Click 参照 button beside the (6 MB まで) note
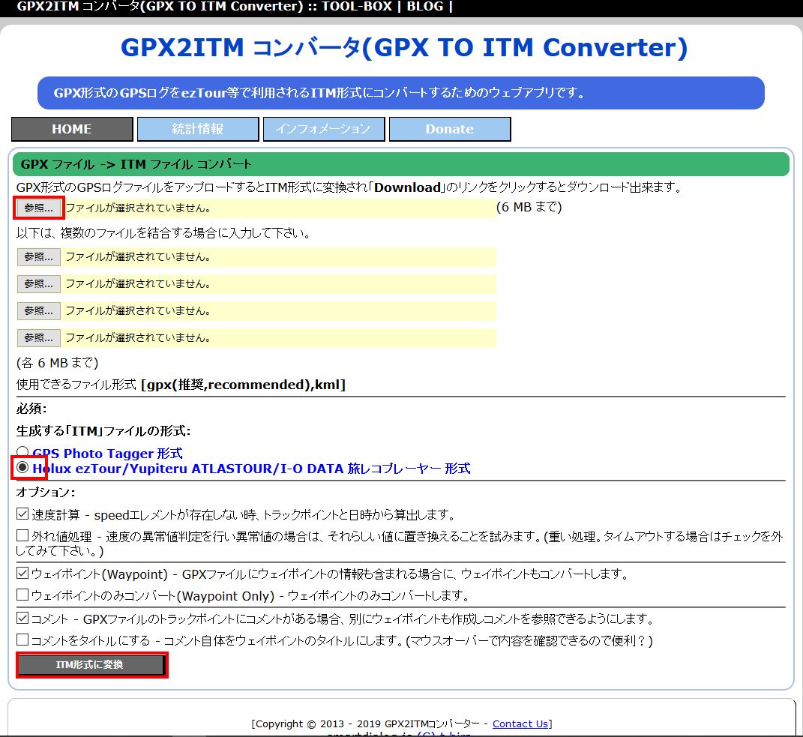The image size is (803, 737). (38, 208)
